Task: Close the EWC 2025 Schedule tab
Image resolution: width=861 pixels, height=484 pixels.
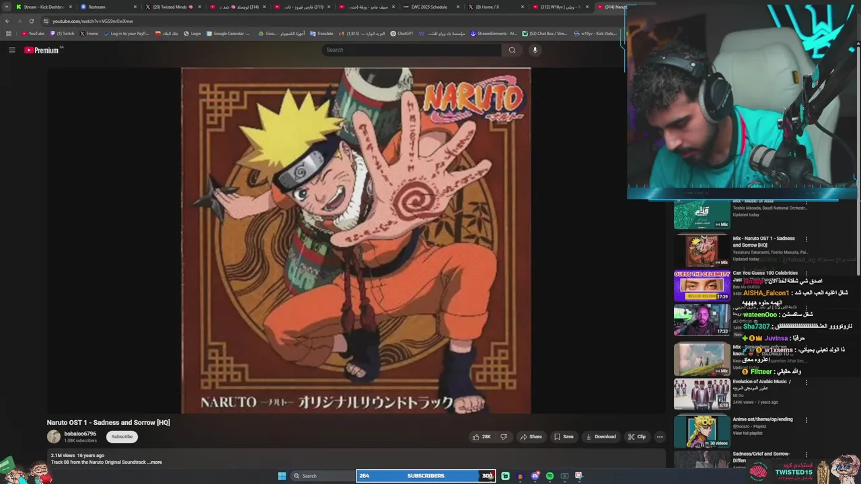Action: coord(458,7)
